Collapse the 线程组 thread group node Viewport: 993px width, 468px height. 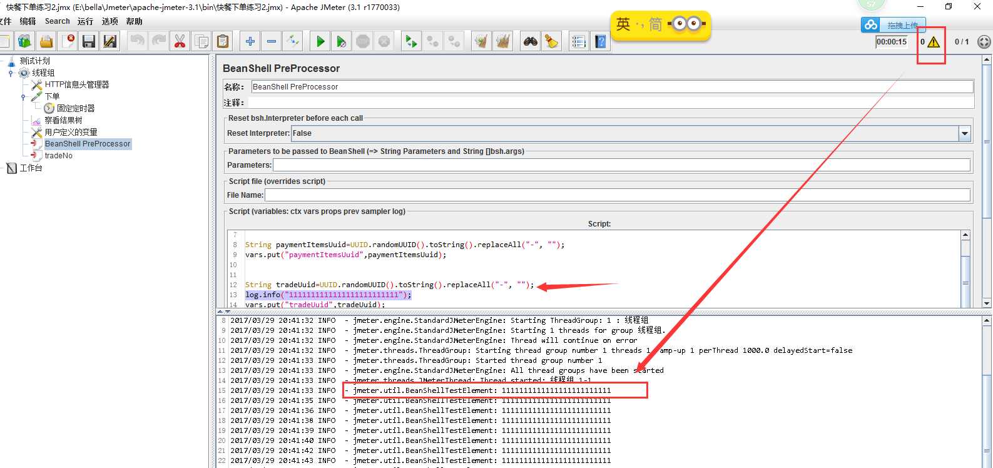(11, 73)
